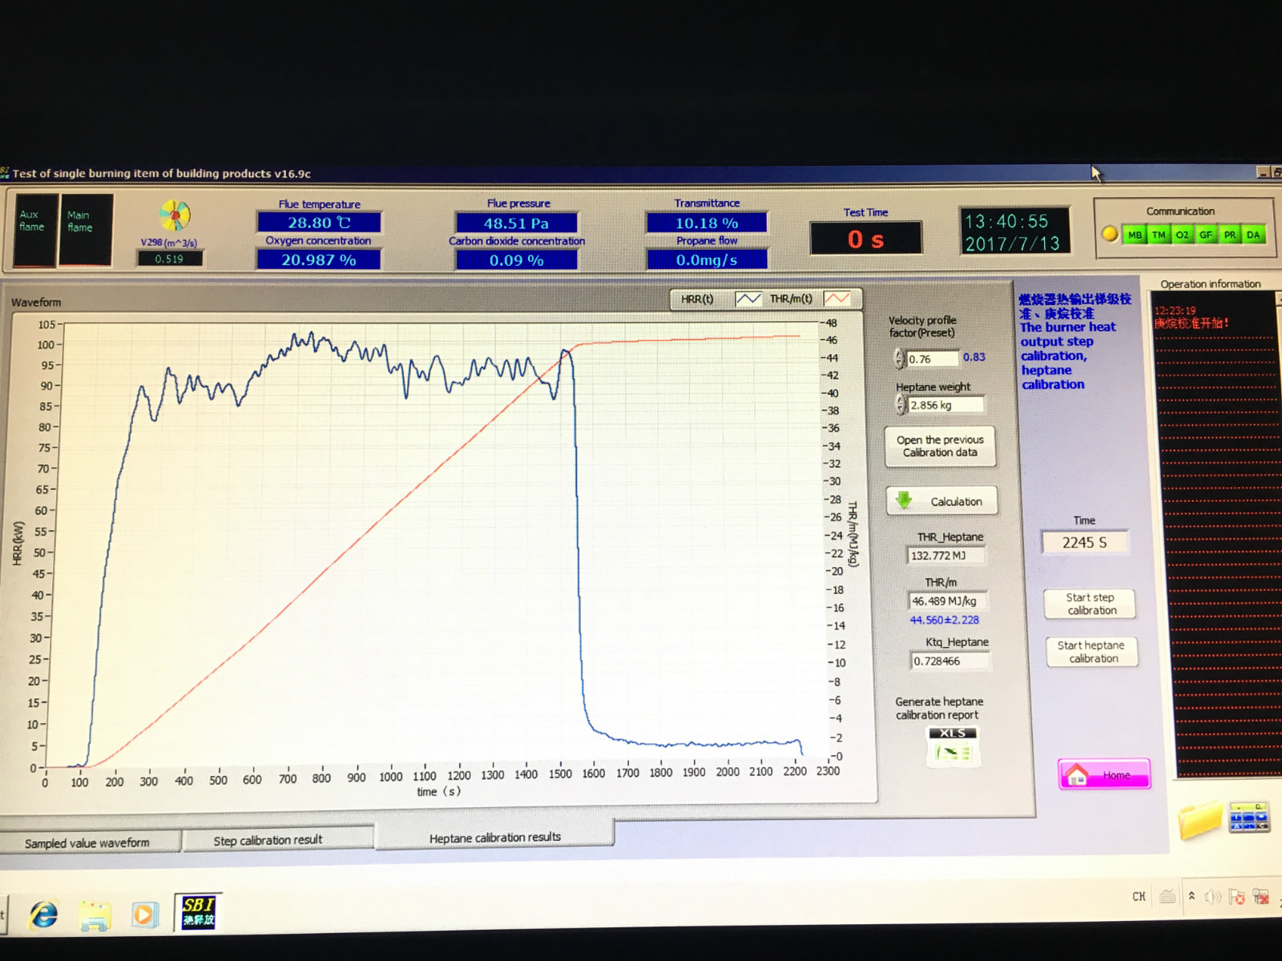Switch to the Step calibration result tab
Image resolution: width=1282 pixels, height=961 pixels.
coord(268,840)
